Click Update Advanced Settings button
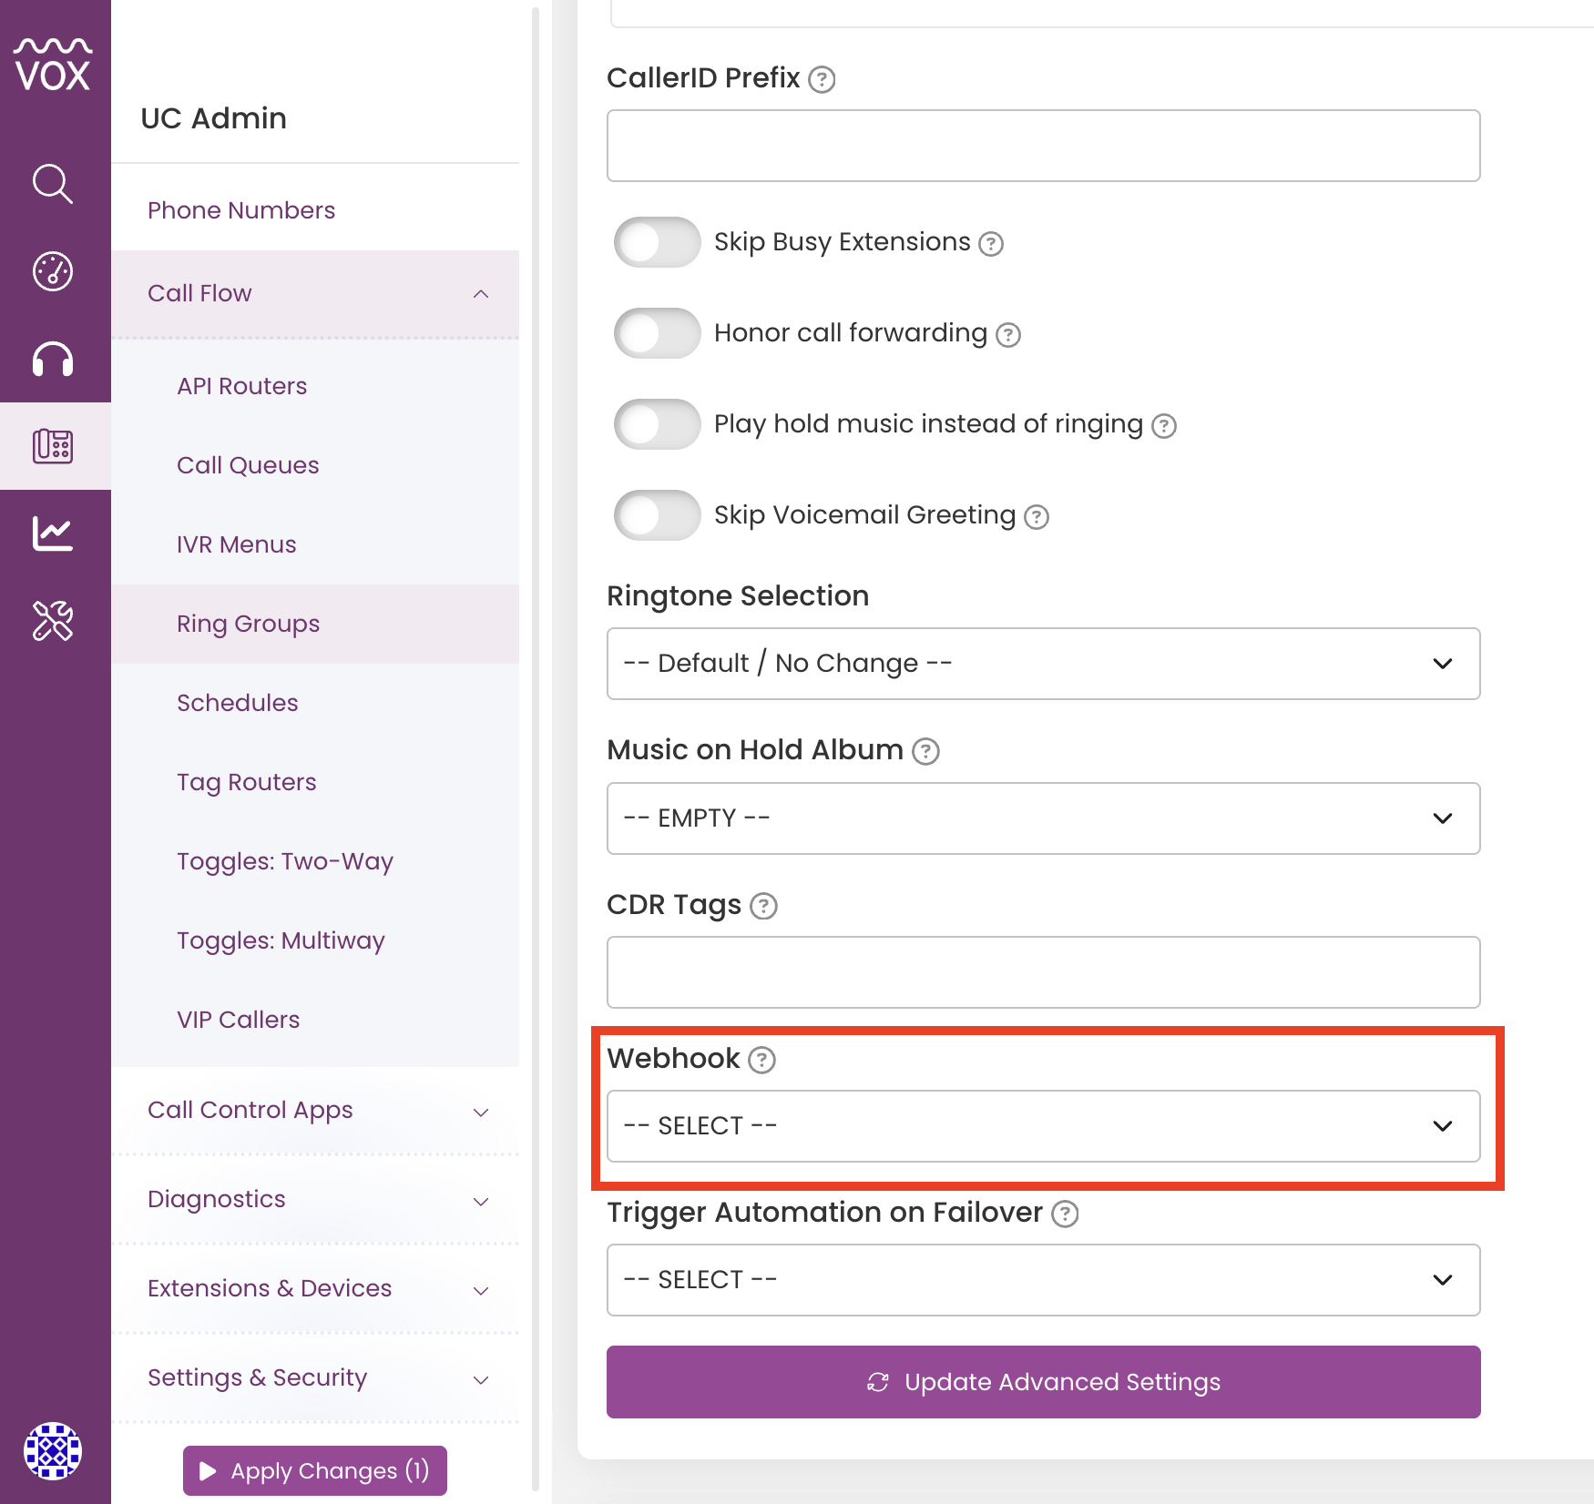 pos(1043,1382)
